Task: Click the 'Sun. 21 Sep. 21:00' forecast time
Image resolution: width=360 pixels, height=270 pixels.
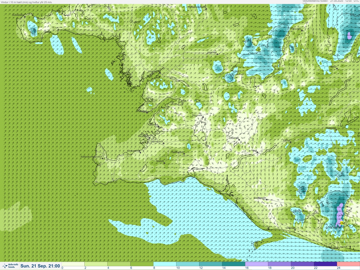Action: 40,266
